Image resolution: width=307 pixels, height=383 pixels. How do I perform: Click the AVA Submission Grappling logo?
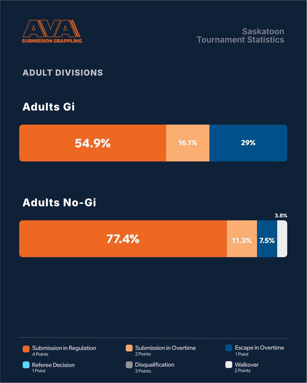52,31
